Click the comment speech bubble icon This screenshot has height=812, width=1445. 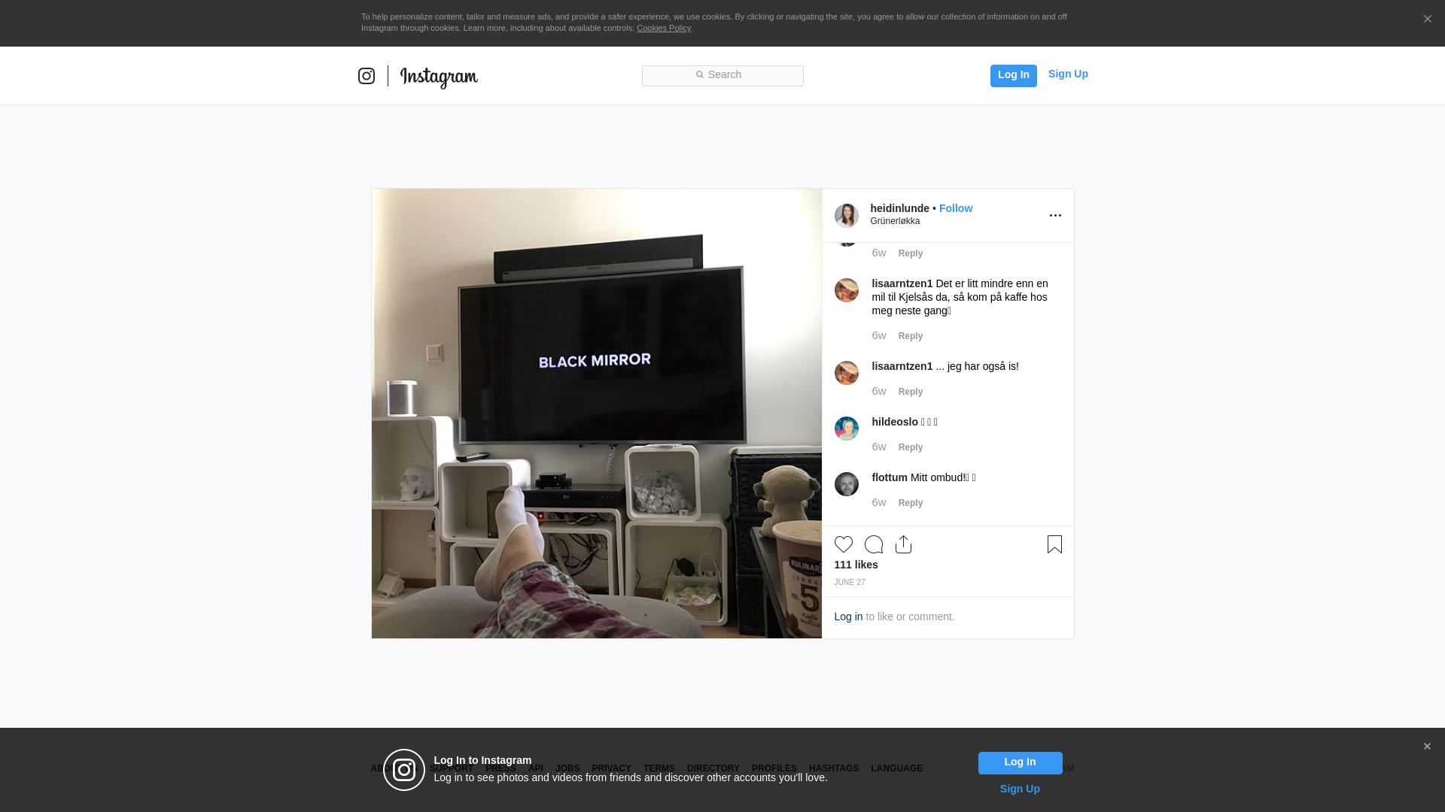874,544
